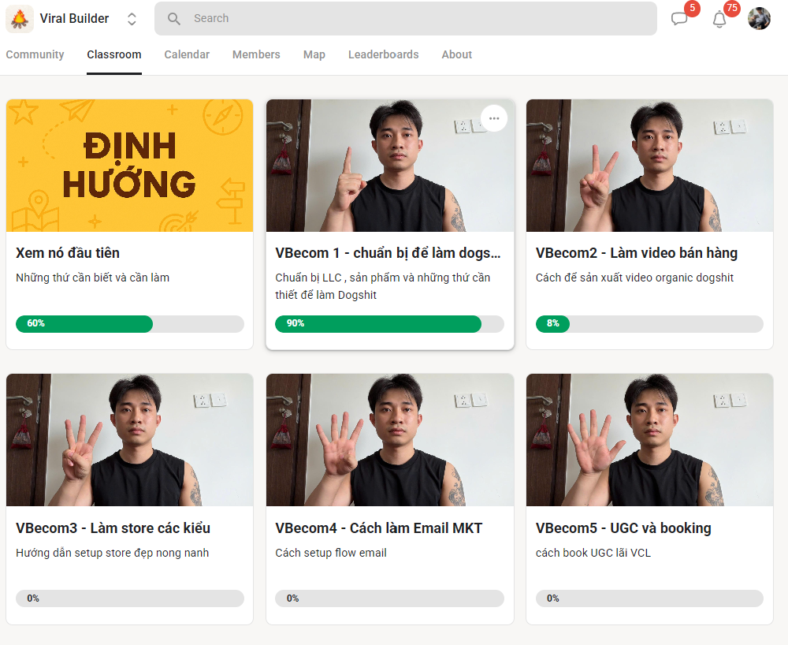The height and width of the screenshot is (645, 788).
Task: Open 'VBecom2 - Làm video bán hàng' title
Action: (636, 253)
